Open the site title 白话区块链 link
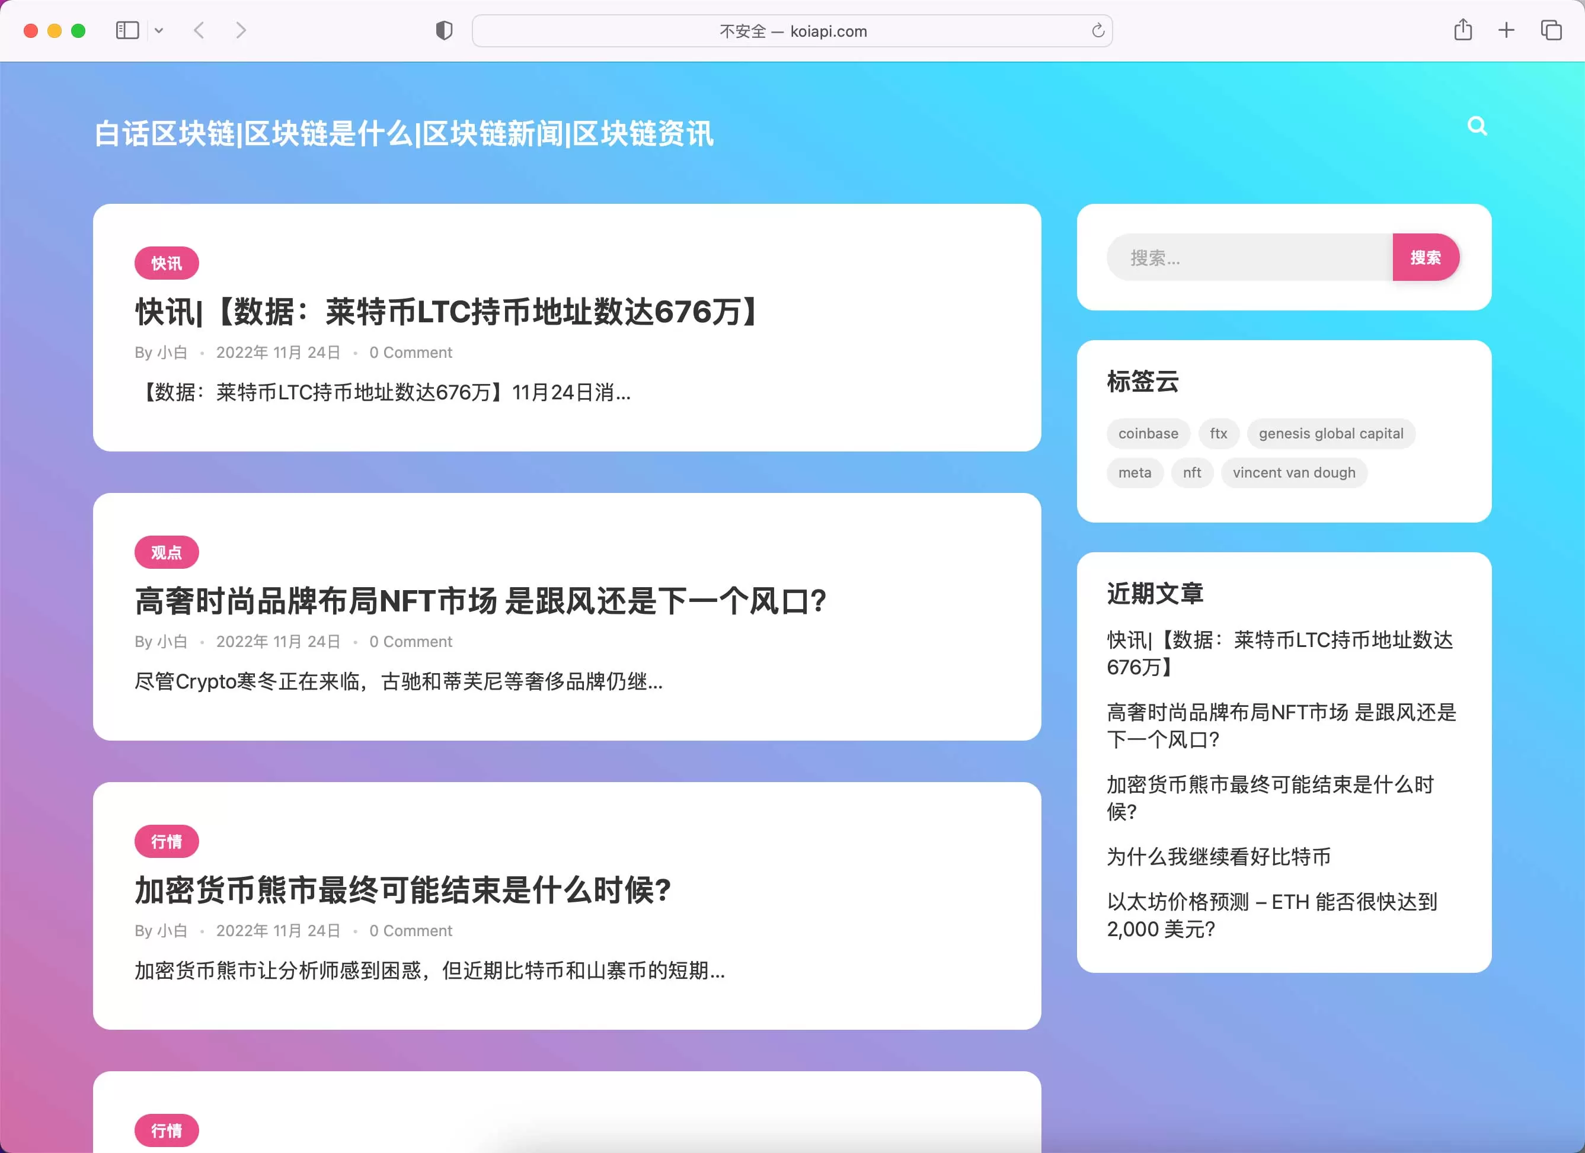The height and width of the screenshot is (1153, 1585). (404, 133)
